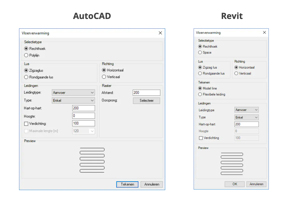The height and width of the screenshot is (200, 287).
Task: Click Hart-op-hart field in Revit dialog
Action: [247, 124]
